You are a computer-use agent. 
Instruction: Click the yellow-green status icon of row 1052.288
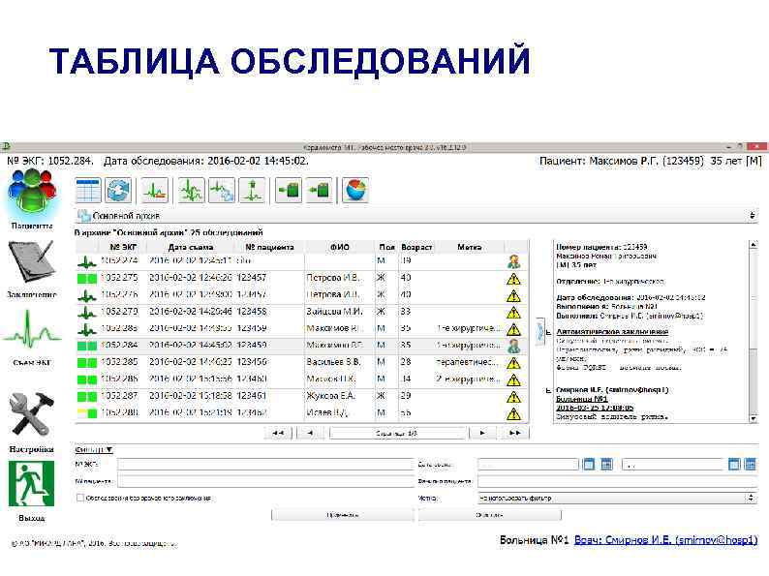click(87, 412)
